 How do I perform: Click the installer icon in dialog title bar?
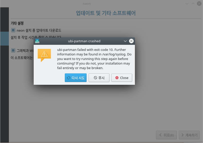point(37,41)
